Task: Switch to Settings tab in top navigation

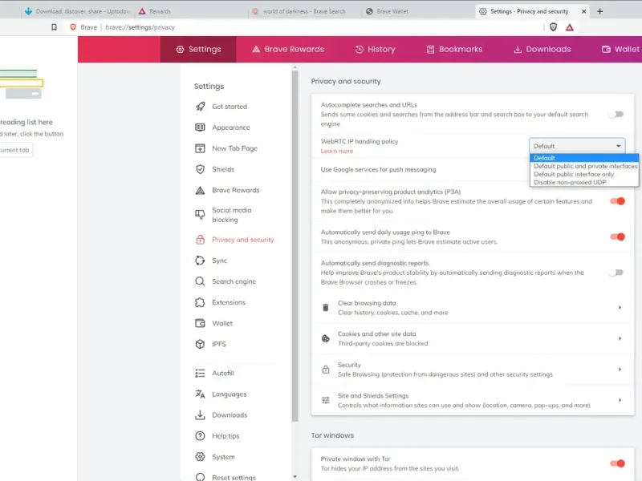Action: click(198, 49)
